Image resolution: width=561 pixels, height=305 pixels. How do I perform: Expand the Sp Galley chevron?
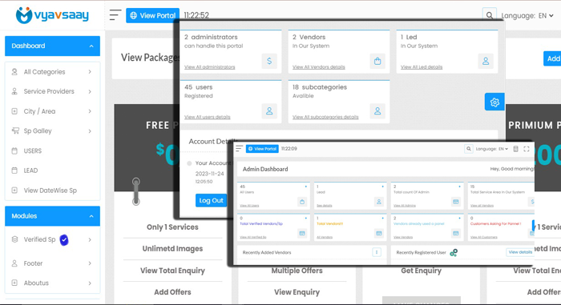(x=90, y=130)
